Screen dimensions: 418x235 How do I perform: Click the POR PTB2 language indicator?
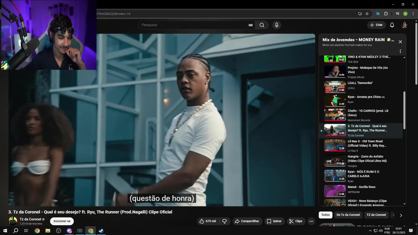[387, 231]
